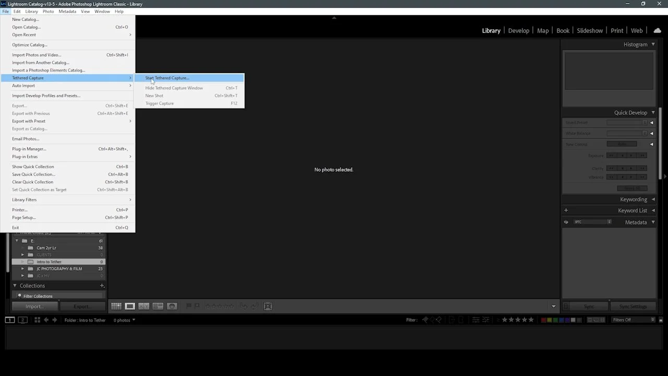The width and height of the screenshot is (668, 376).
Task: Select Survey view icon in the toolbar
Action: tap(158, 307)
